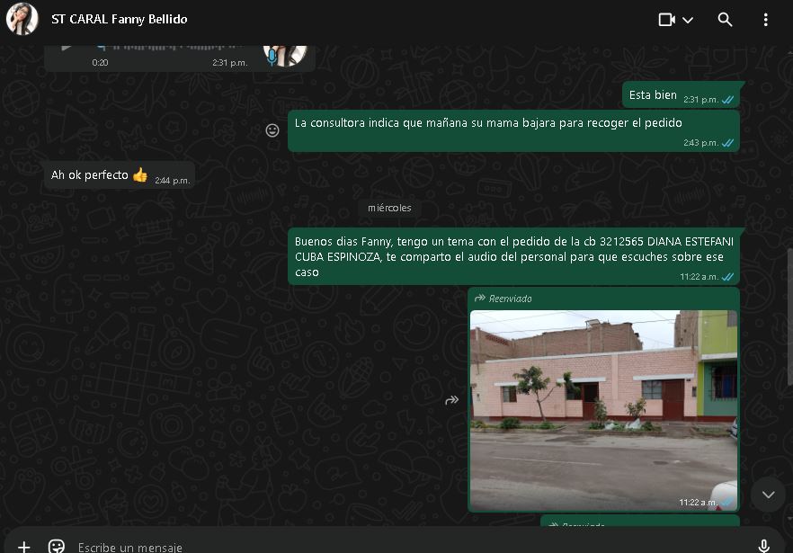The width and height of the screenshot is (793, 553).
Task: Click contact name ST CARAL Fanny Bellido
Action: 120,19
